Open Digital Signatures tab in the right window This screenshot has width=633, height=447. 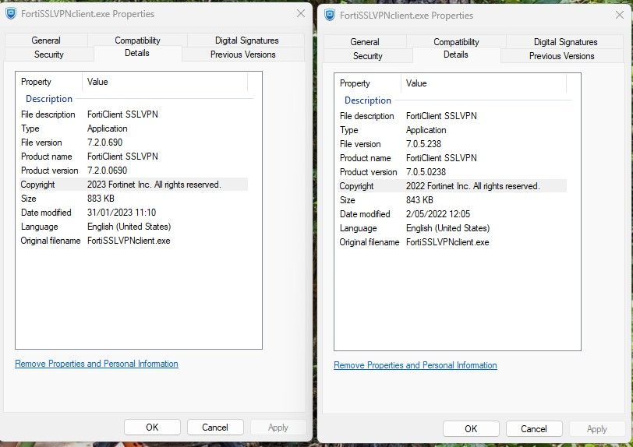click(566, 42)
